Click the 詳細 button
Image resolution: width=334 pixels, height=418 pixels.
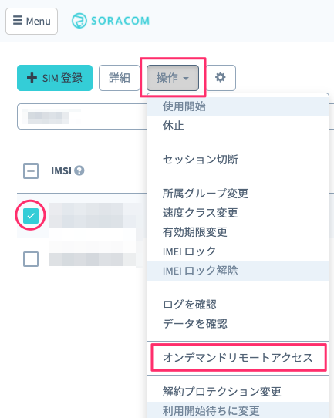(120, 78)
